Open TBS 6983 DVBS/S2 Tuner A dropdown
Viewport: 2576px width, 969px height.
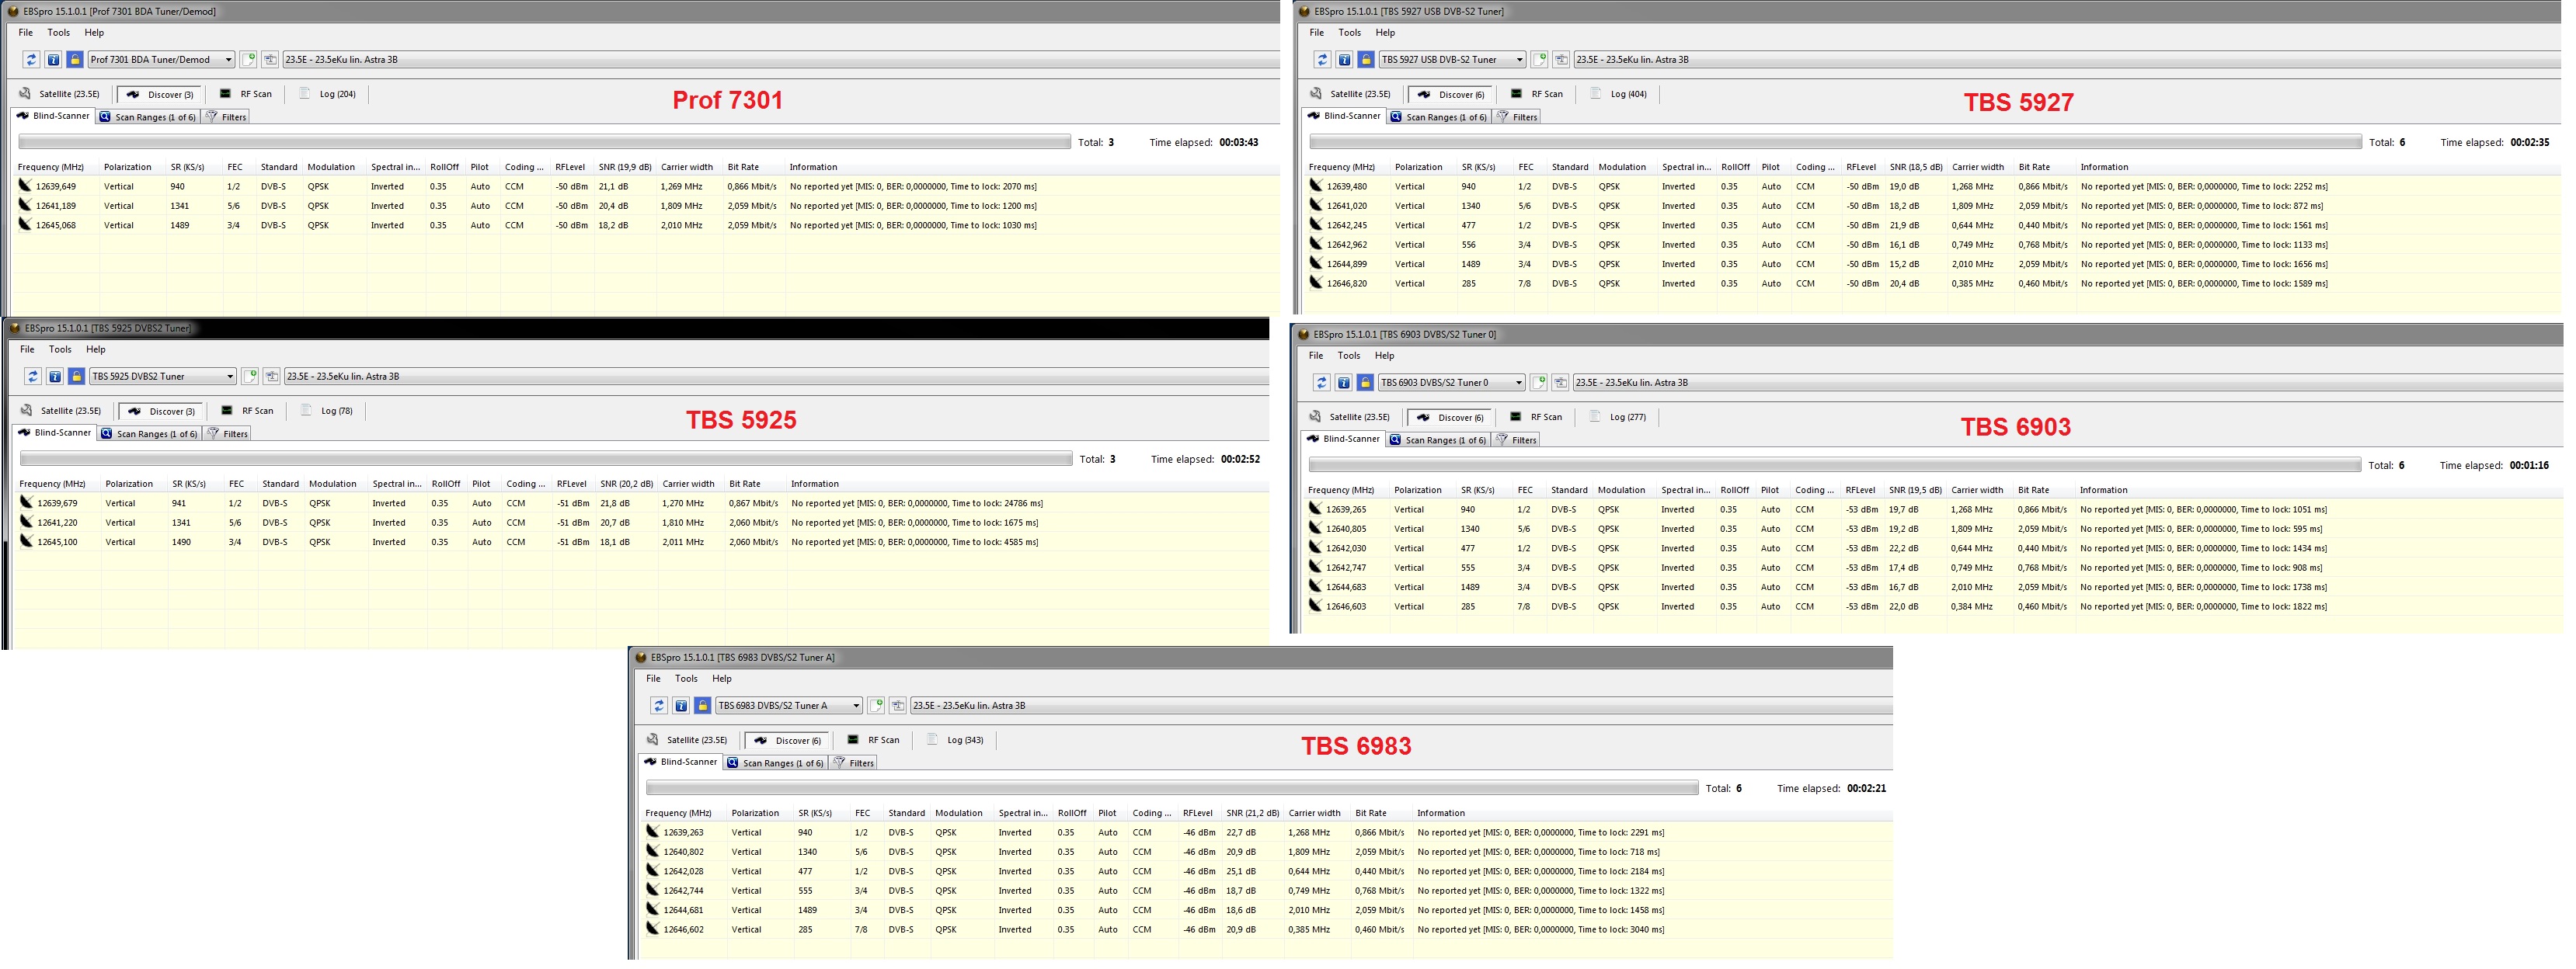(789, 706)
